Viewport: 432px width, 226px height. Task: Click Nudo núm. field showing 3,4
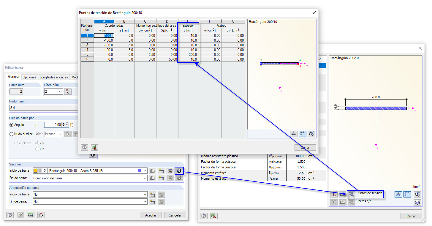tap(43, 108)
